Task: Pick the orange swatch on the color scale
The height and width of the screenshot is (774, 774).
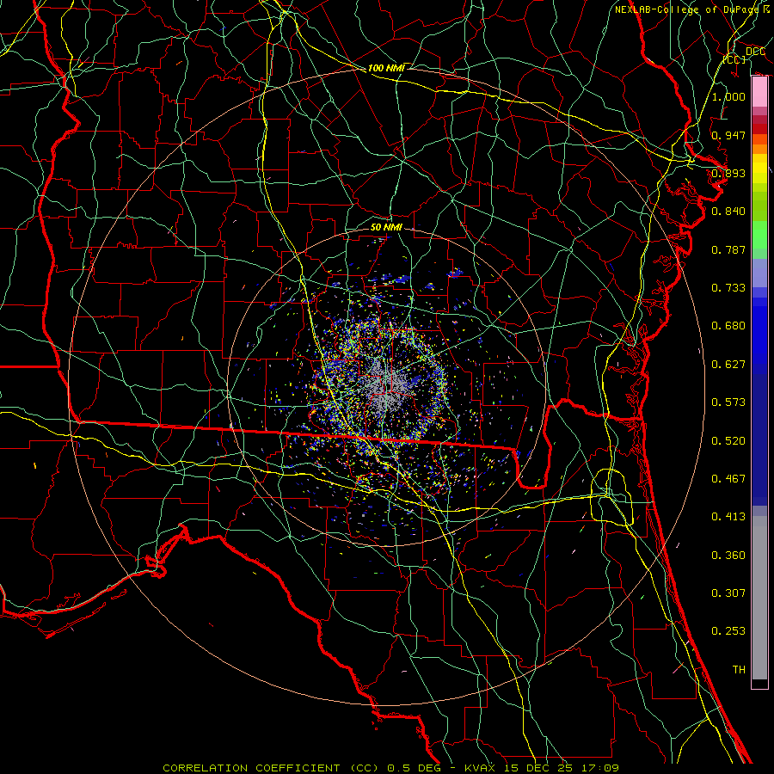Action: point(759,149)
